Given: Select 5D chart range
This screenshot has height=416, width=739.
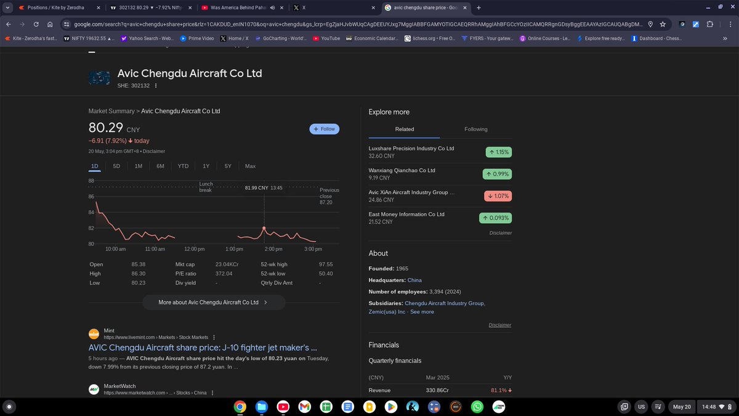Looking at the screenshot, I should point(116,166).
